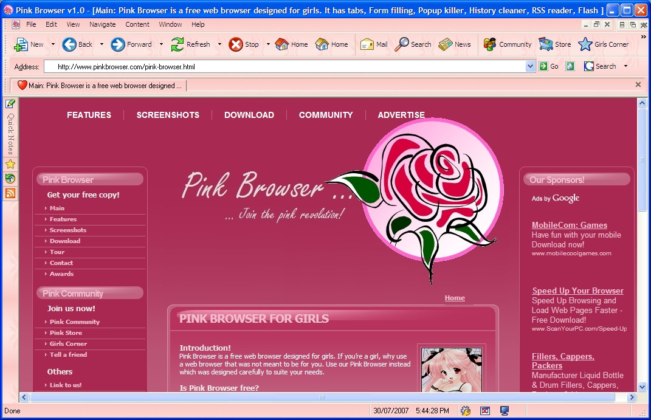Open RSS feed icon in sidebar
Image resolution: width=651 pixels, height=420 pixels.
tap(10, 193)
